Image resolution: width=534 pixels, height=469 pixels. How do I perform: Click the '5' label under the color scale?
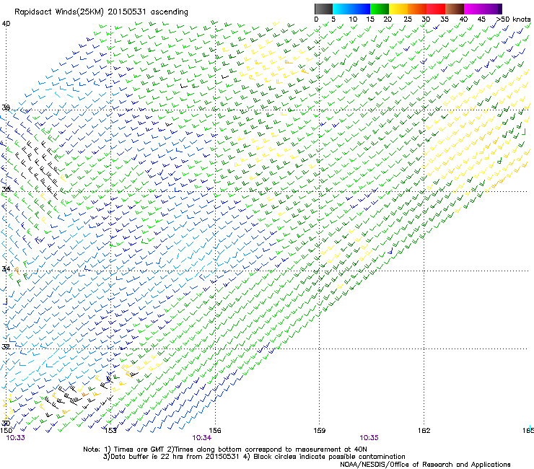(333, 19)
